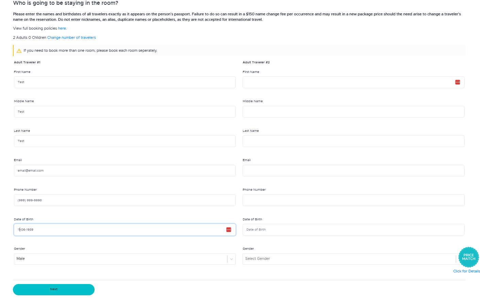Select Traveler #2 Last Name input

[353, 141]
